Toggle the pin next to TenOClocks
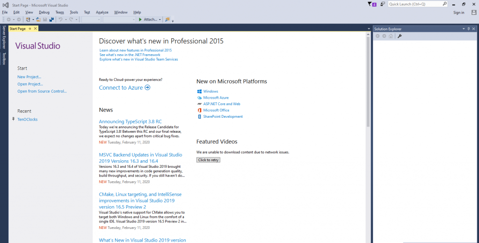The width and height of the screenshot is (479, 243). click(x=14, y=119)
